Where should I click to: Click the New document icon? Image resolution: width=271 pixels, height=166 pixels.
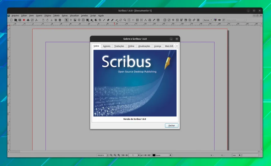pos(11,20)
